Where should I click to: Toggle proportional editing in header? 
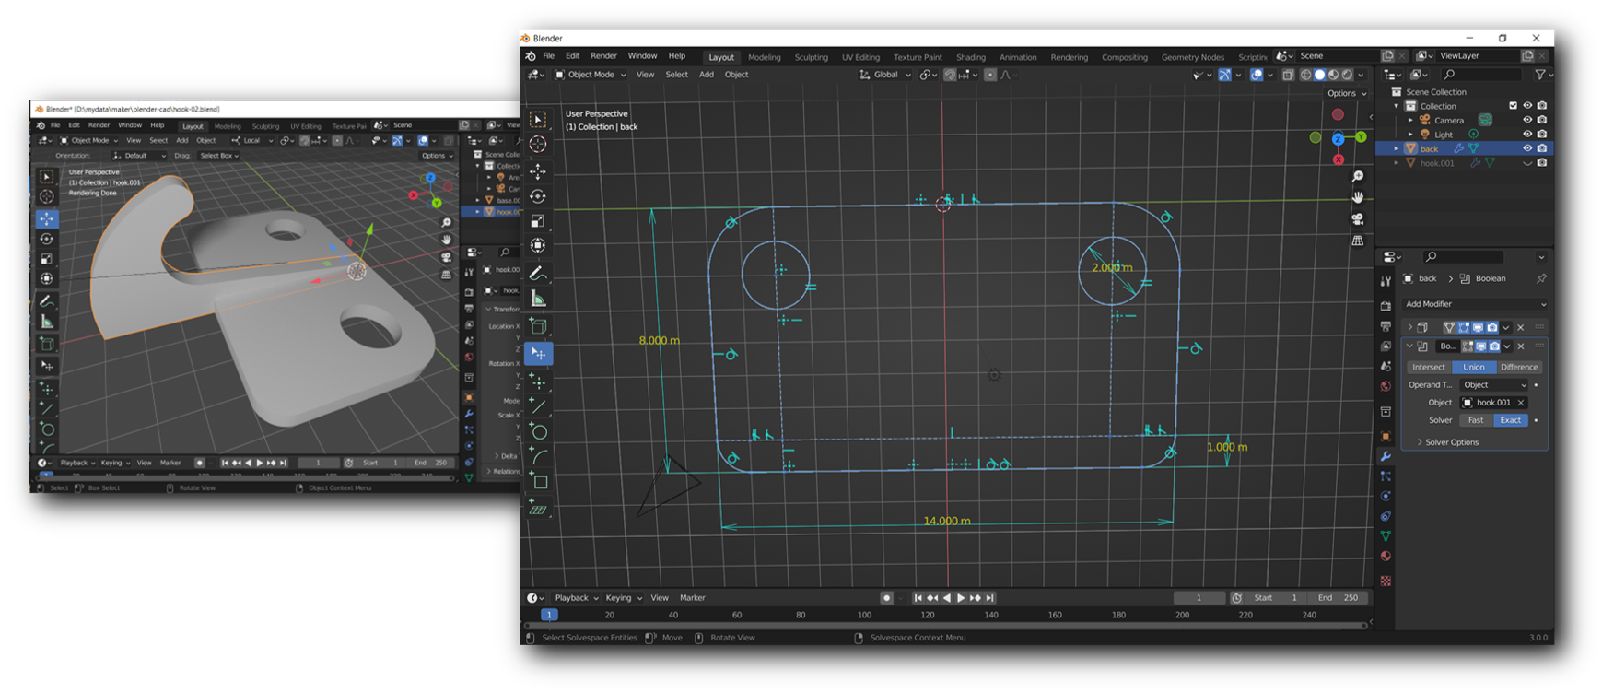pos(990,75)
